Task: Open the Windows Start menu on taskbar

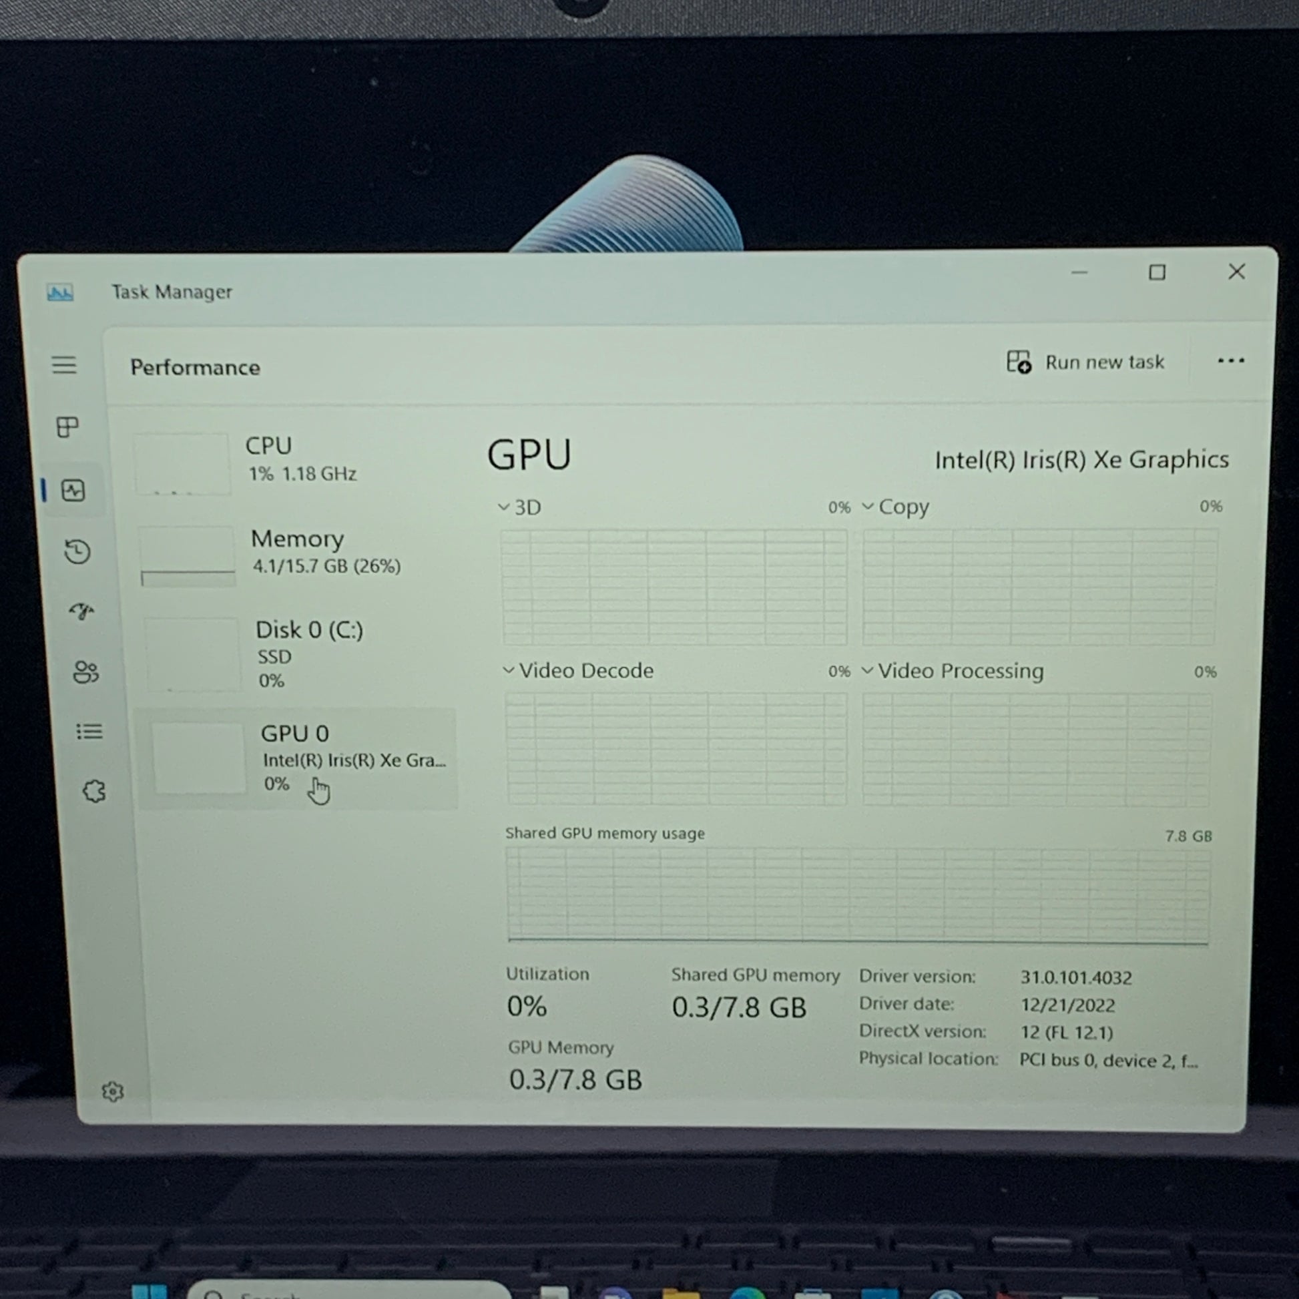Action: click(x=150, y=1291)
